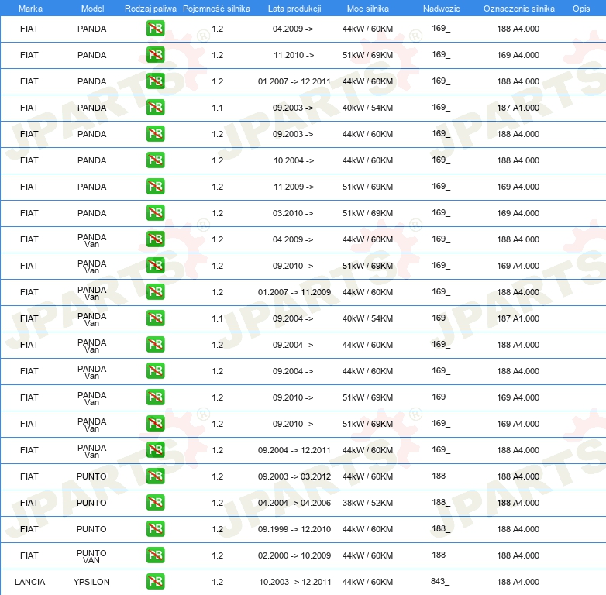Click the Rodzaj paliwa column header

(150, 9)
